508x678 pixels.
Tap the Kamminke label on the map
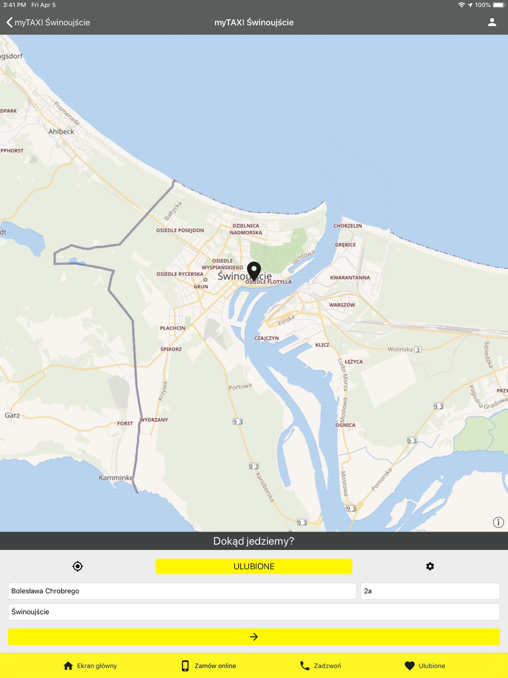[116, 478]
